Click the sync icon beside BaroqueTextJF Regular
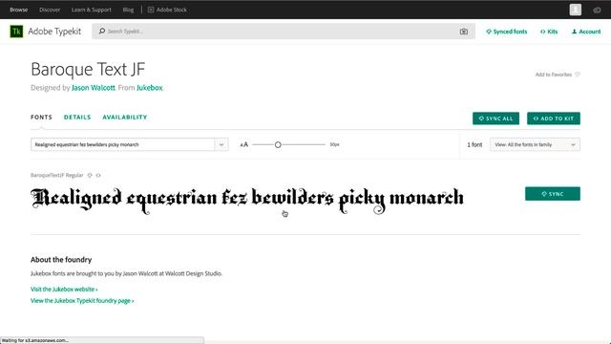 pos(90,176)
